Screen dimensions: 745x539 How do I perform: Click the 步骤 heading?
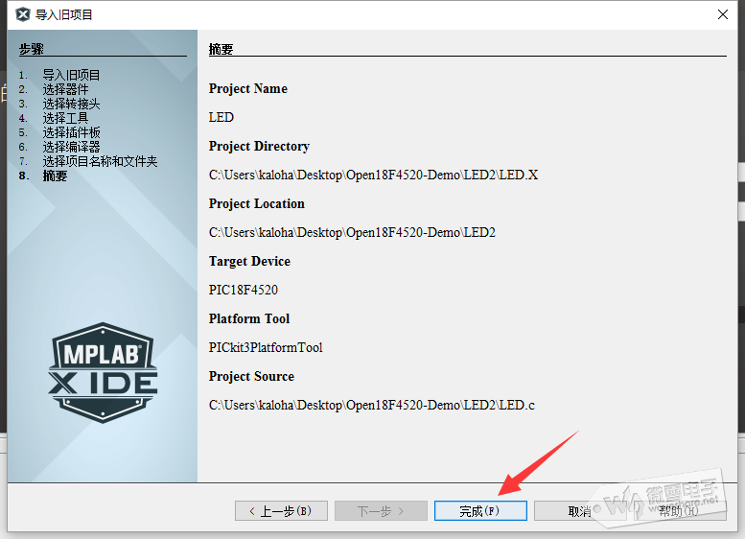click(32, 49)
